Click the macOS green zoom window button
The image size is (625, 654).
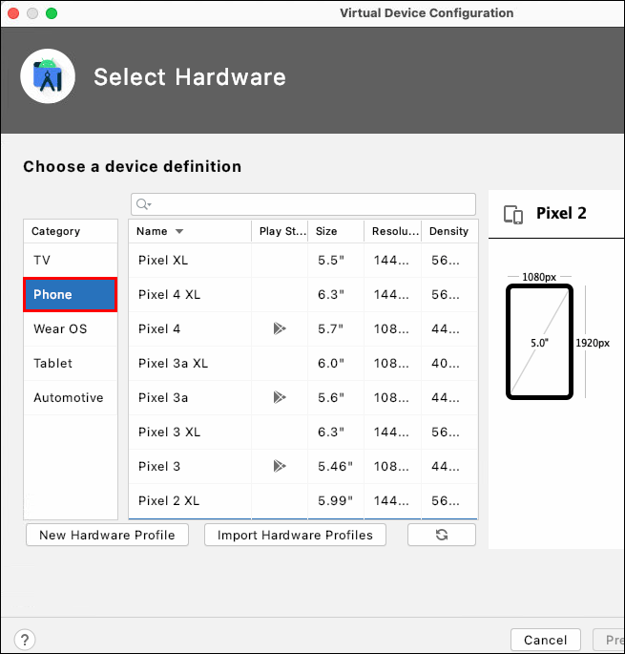pos(52,13)
